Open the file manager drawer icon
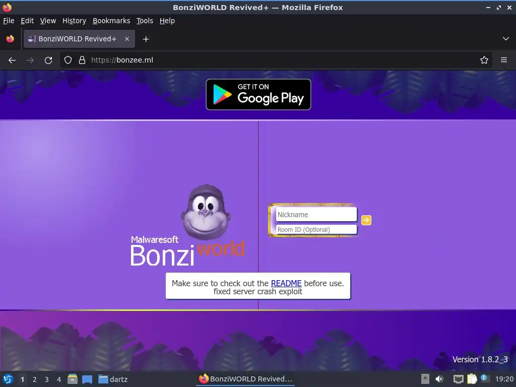 point(73,379)
